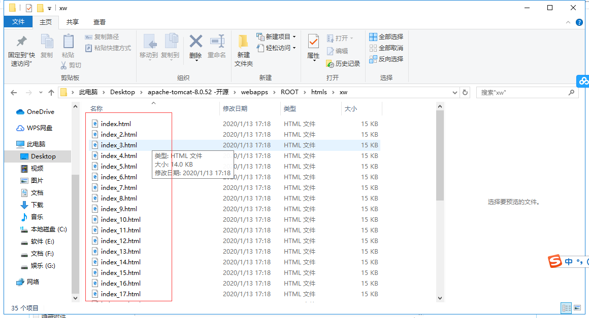Switch to large icons view
589x318 pixels.
pos(577,308)
